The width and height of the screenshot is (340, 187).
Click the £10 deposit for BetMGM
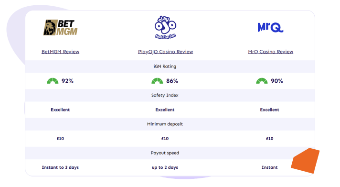[60, 139]
